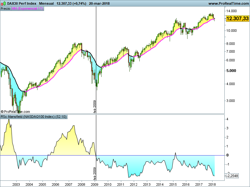250x187 pixels.
Task: Click the DAX30 Perf Index title
Action: (x=22, y=3)
